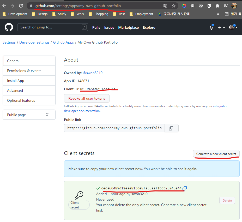
Task: Click Revoke all user tokens button
Action: [x=87, y=98]
